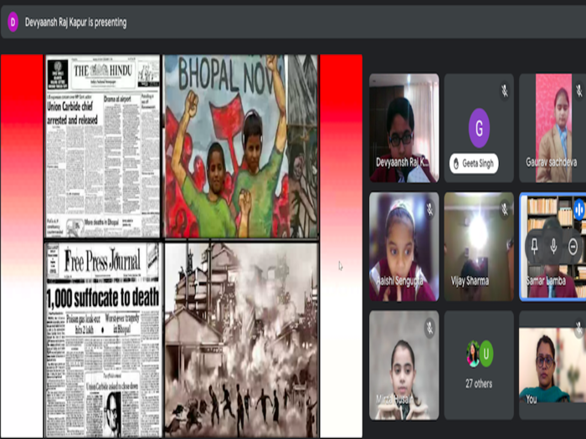This screenshot has width=586, height=439.
Task: Click the green U avatar in others tile
Action: (x=486, y=353)
